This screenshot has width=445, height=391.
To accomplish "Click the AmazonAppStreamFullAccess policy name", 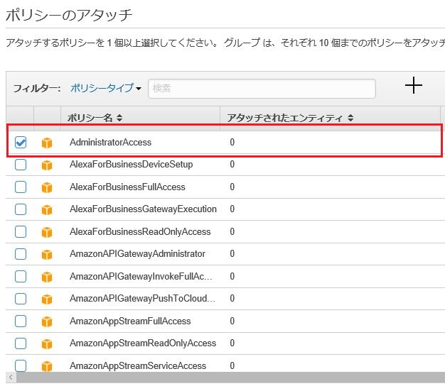I will coord(130,321).
